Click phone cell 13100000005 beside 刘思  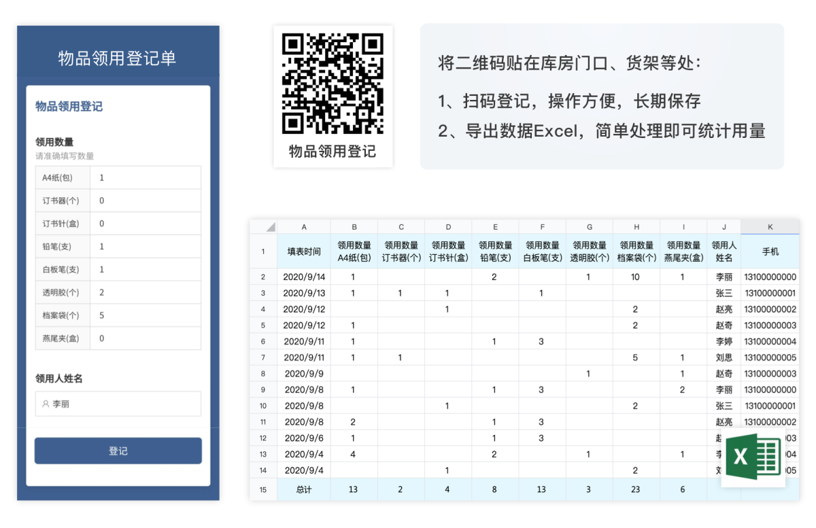[x=770, y=357]
